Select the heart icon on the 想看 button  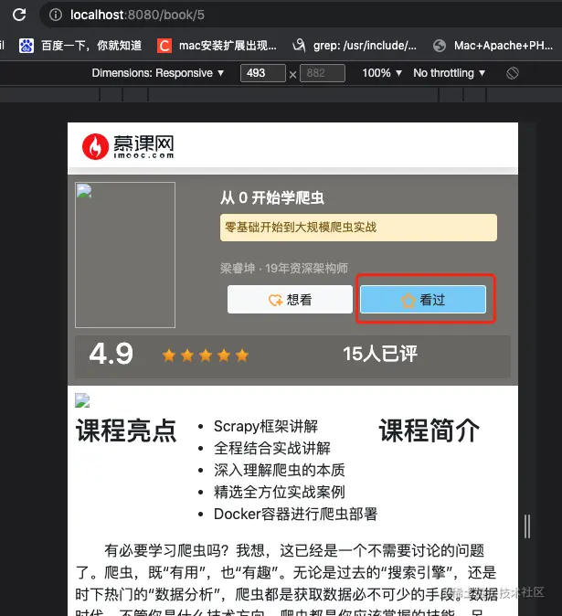click(275, 300)
